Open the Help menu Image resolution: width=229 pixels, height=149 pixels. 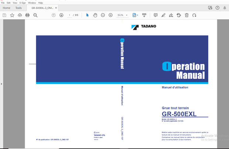click(41, 3)
